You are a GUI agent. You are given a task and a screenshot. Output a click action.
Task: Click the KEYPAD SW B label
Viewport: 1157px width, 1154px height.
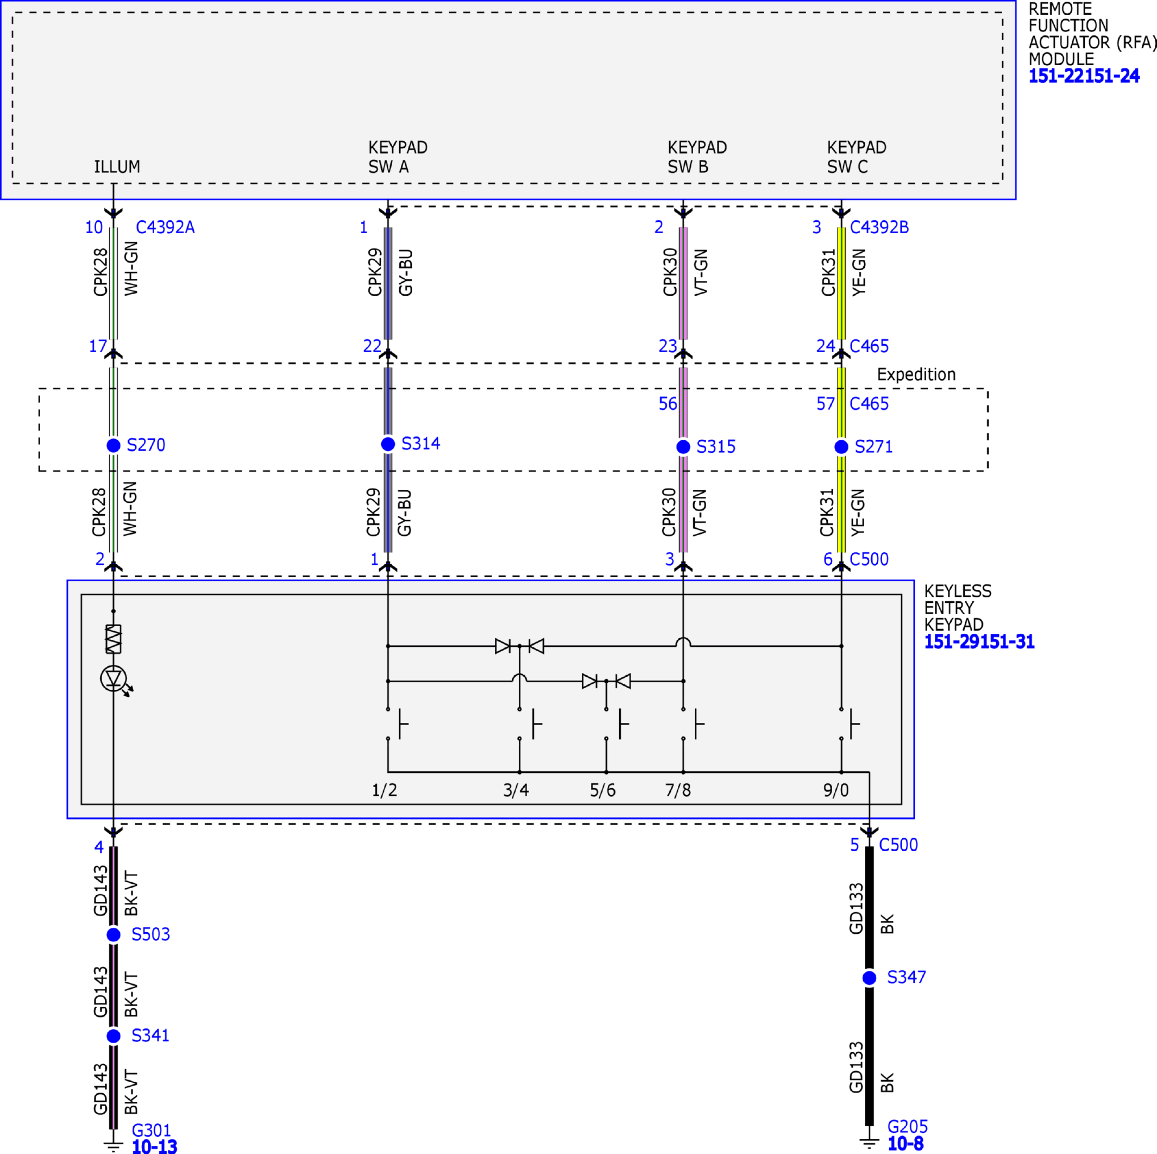[697, 157]
